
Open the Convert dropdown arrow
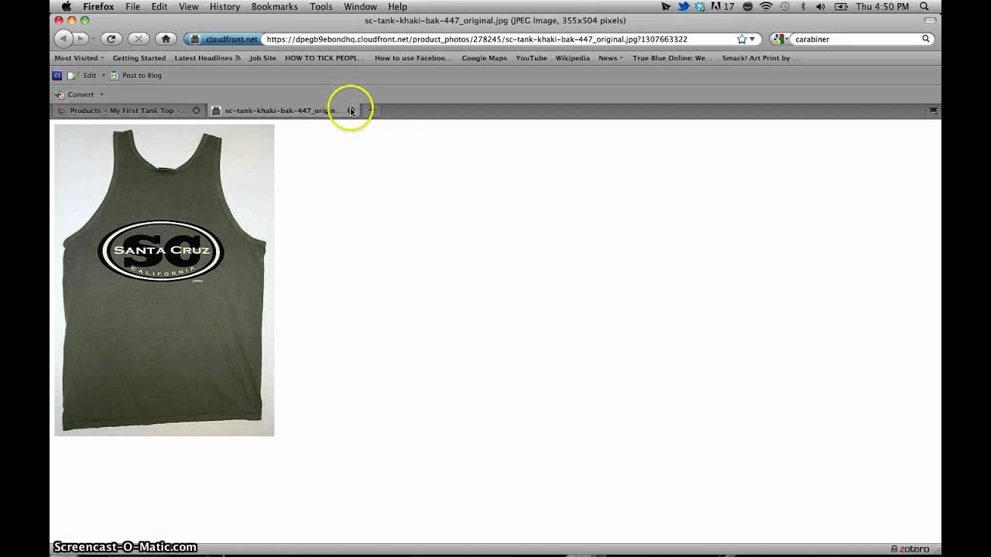pyautogui.click(x=101, y=94)
